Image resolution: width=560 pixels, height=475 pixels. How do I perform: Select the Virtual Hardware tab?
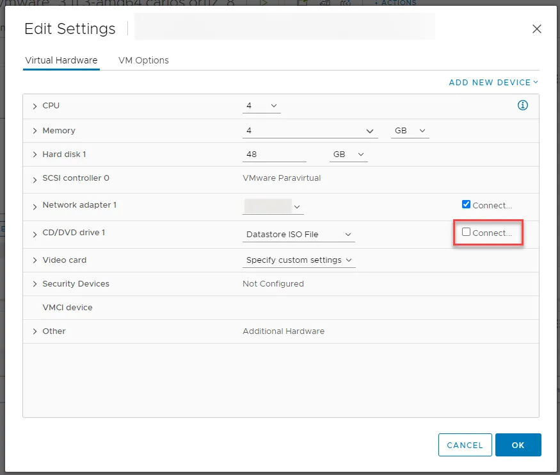[61, 60]
